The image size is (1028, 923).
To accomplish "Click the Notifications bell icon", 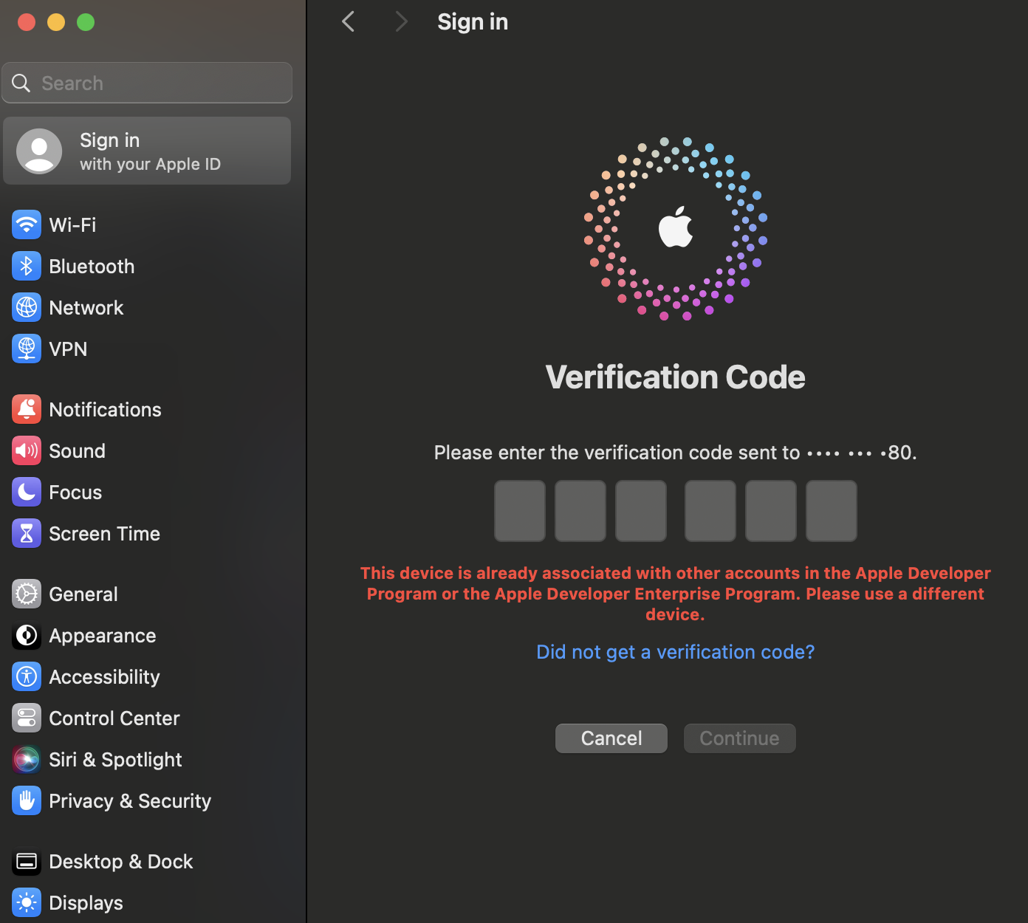I will tap(27, 410).
